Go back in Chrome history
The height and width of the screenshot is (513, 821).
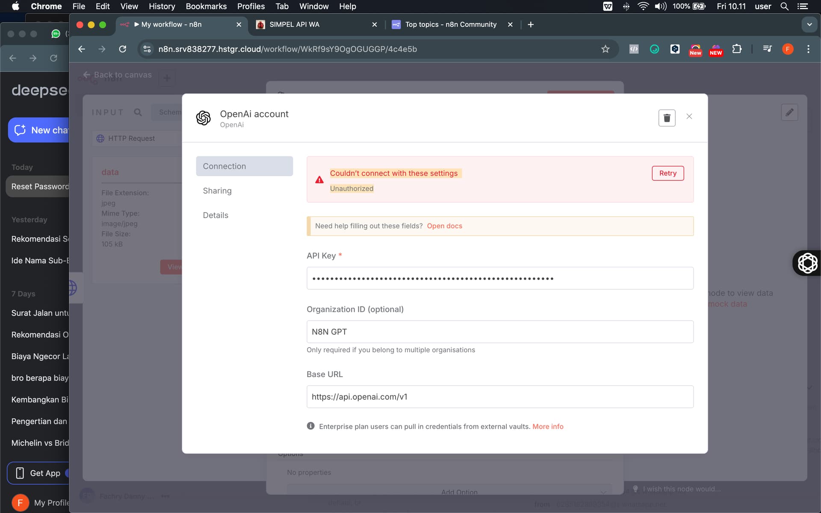tap(81, 49)
